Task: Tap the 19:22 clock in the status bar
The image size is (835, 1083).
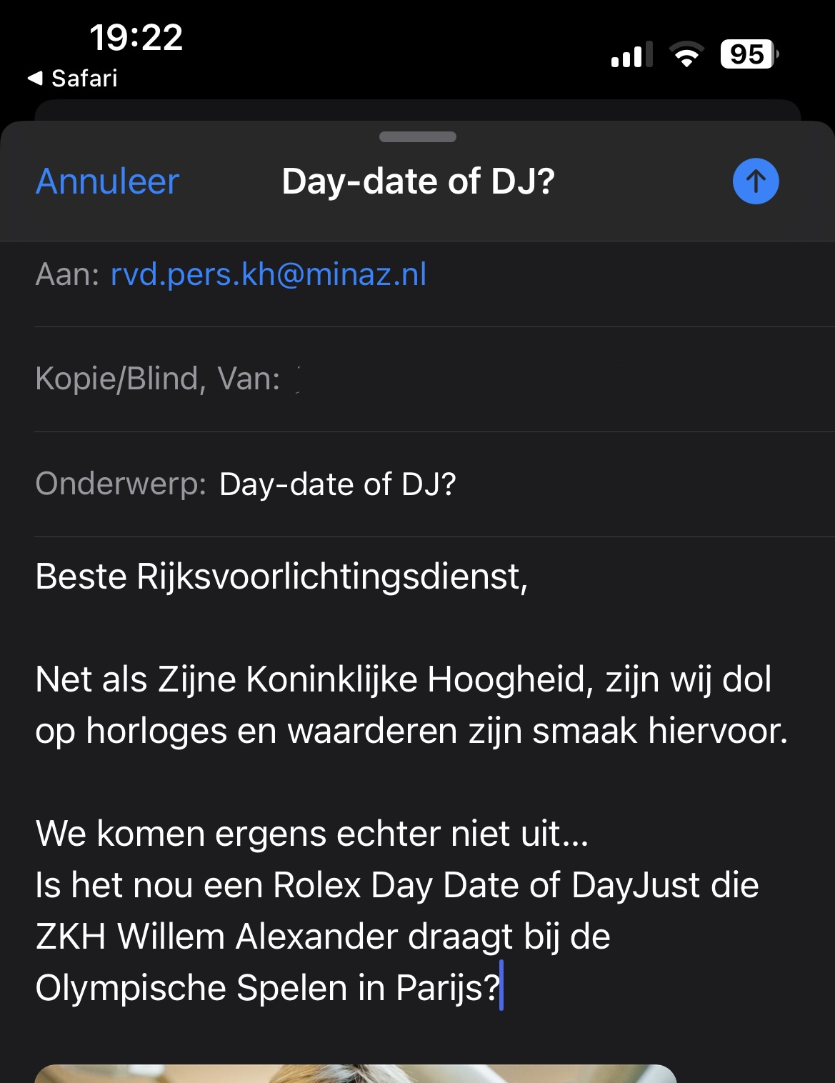Action: (136, 37)
